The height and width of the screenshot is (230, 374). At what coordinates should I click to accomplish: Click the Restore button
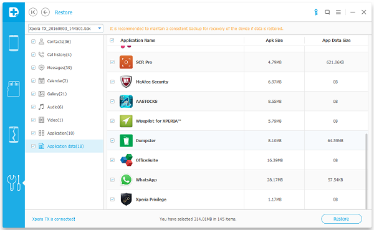[342, 219]
